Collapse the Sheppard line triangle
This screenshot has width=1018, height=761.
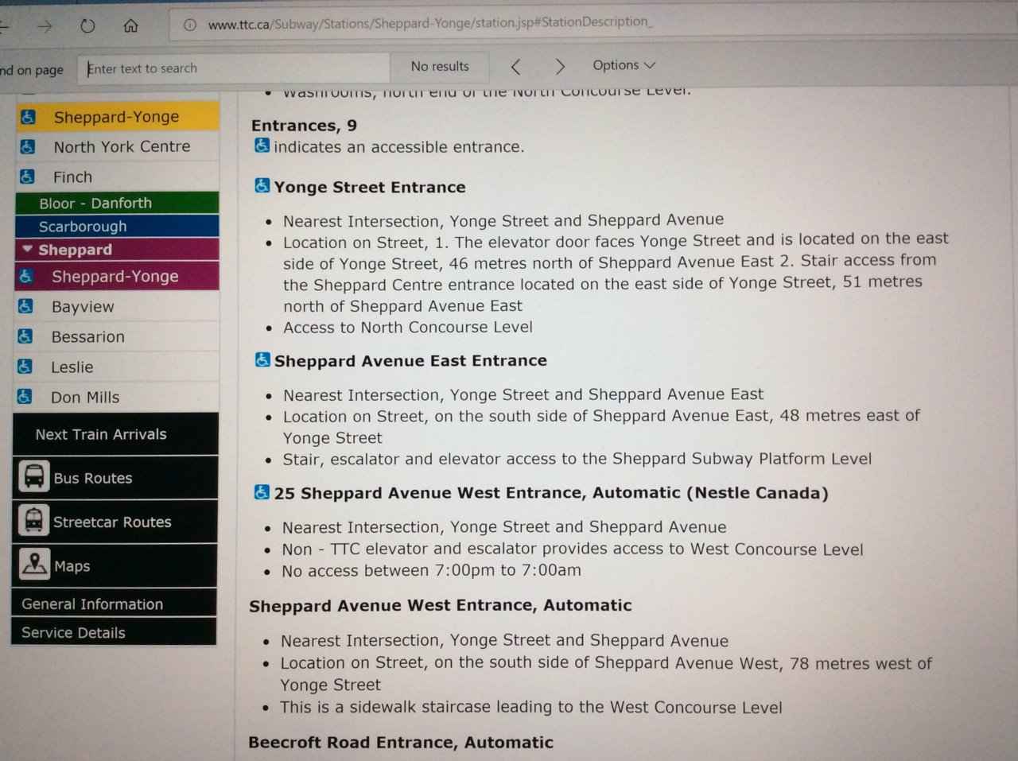[27, 249]
